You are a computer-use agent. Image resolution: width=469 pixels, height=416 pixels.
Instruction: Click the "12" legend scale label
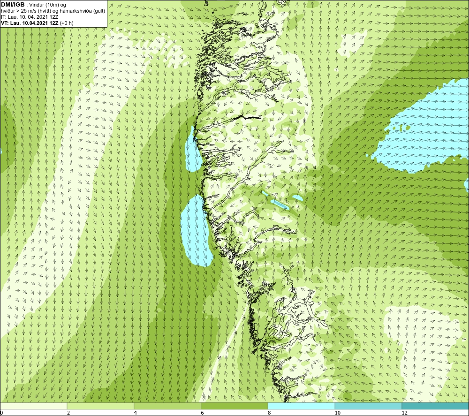pos(405,413)
